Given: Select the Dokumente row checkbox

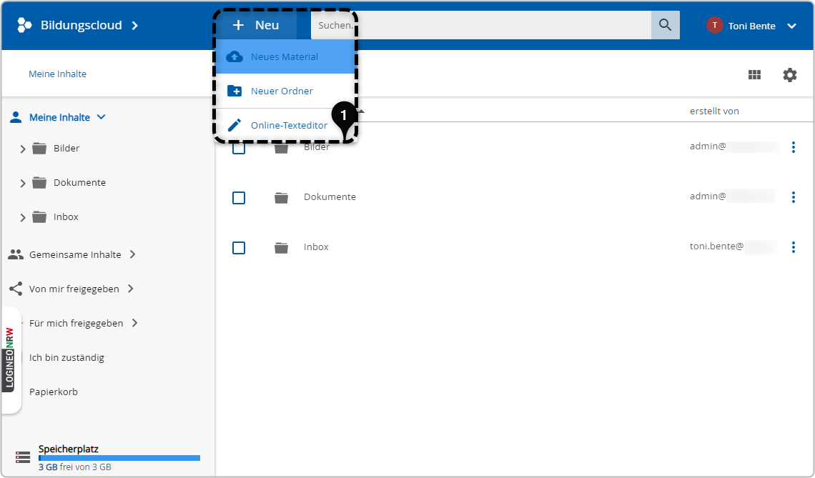Looking at the screenshot, I should pyautogui.click(x=239, y=197).
